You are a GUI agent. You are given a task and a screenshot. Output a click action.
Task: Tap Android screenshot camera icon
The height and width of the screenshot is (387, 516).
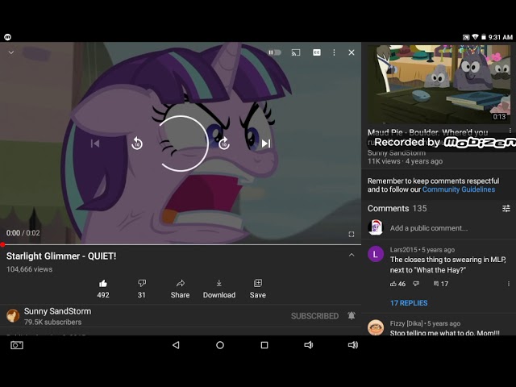point(17,345)
